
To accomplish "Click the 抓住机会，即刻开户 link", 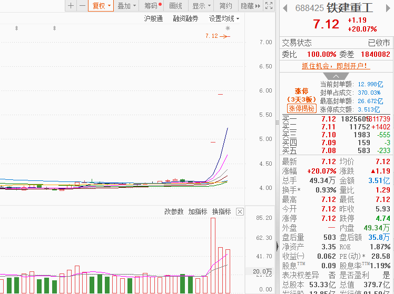I will click(x=336, y=66).
